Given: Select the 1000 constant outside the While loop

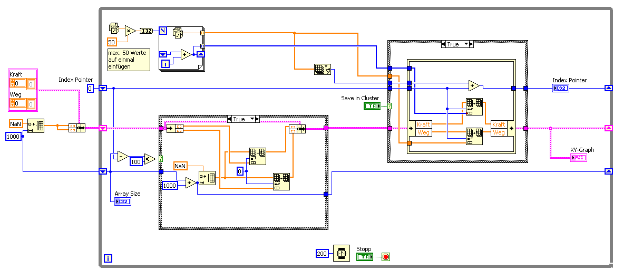Looking at the screenshot, I should pyautogui.click(x=14, y=136).
